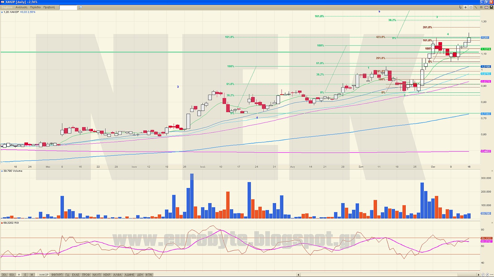
Task: Click the application icon in title bar
Action: point(2,2)
